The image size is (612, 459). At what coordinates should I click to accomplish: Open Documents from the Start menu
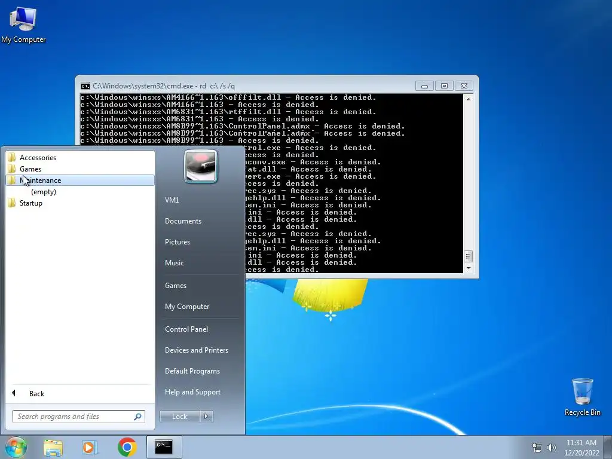183,221
